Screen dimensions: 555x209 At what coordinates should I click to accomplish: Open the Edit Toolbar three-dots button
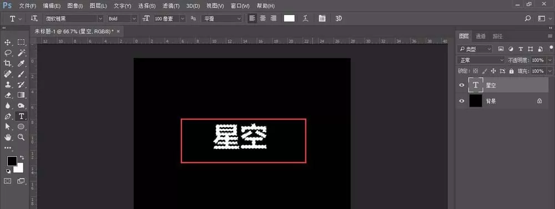[x=7, y=148]
